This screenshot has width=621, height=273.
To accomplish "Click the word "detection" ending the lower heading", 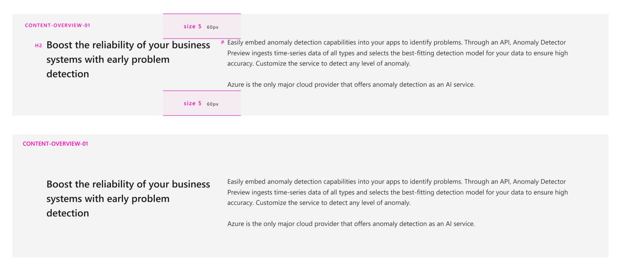I will (67, 213).
